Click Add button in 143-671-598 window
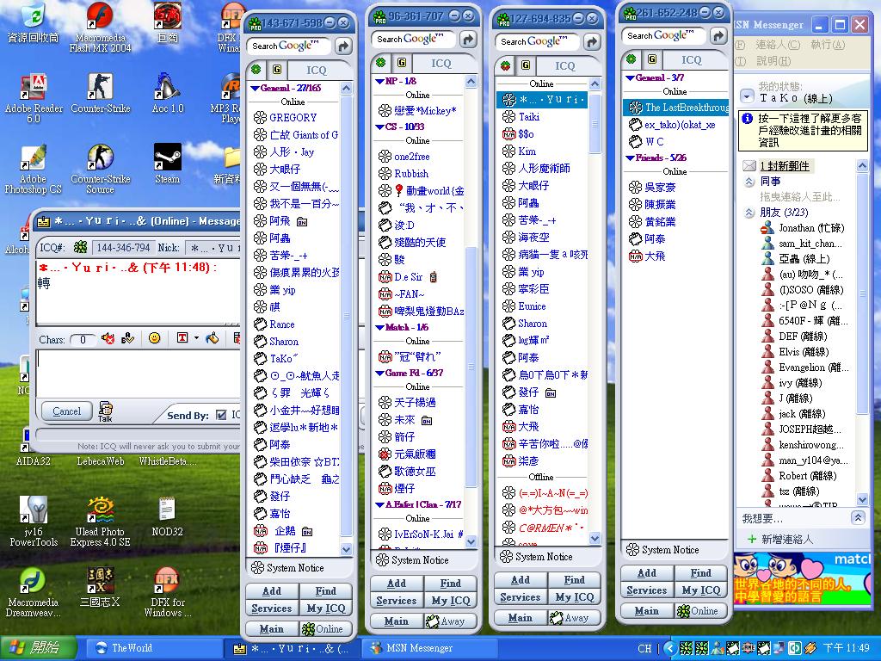The height and width of the screenshot is (661, 881). (272, 591)
